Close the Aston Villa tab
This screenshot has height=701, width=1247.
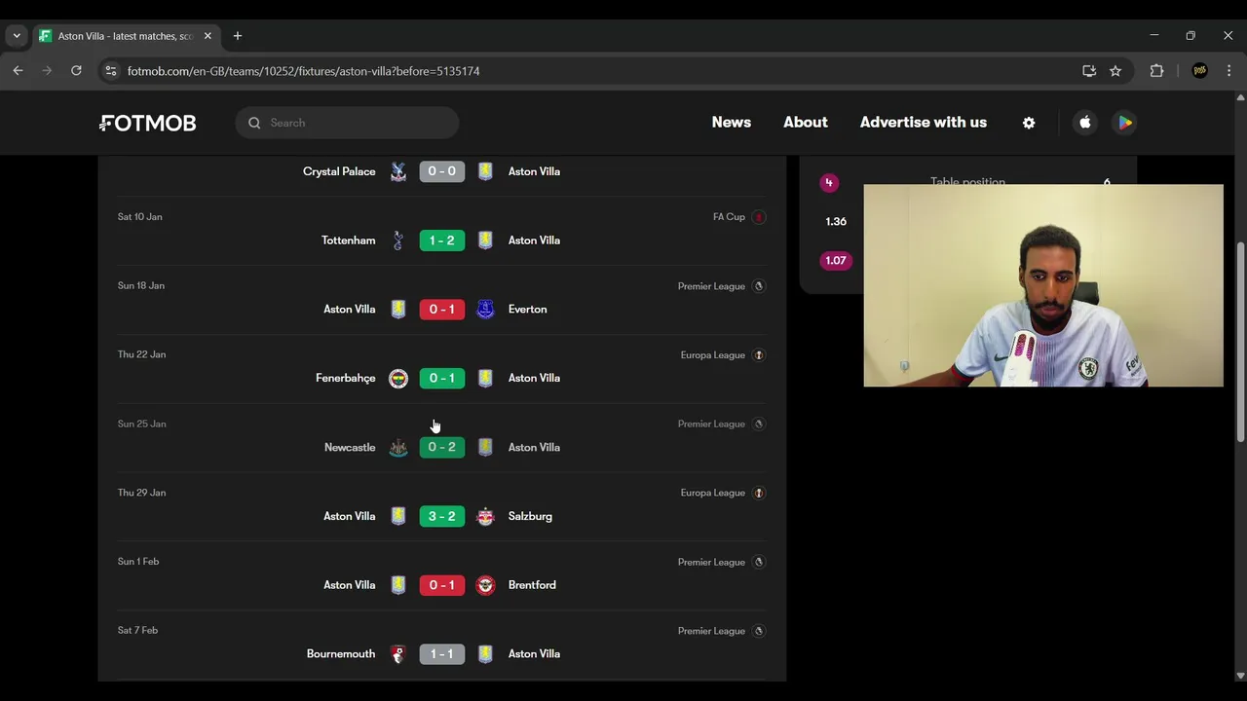pos(208,36)
